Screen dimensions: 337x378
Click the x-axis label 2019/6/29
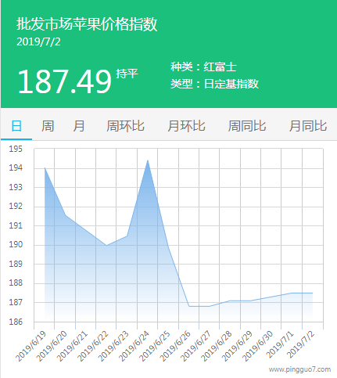tap(237, 346)
